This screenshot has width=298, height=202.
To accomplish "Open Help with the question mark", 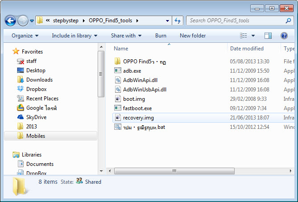I will [x=284, y=36].
